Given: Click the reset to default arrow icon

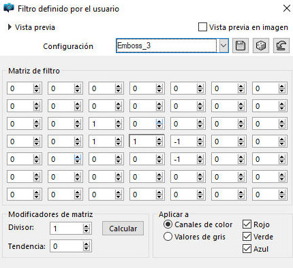Looking at the screenshot, I should [x=281, y=46].
